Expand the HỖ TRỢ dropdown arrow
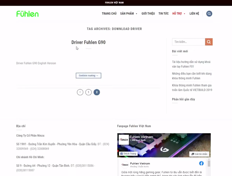This screenshot has width=232, height=176. (184, 14)
